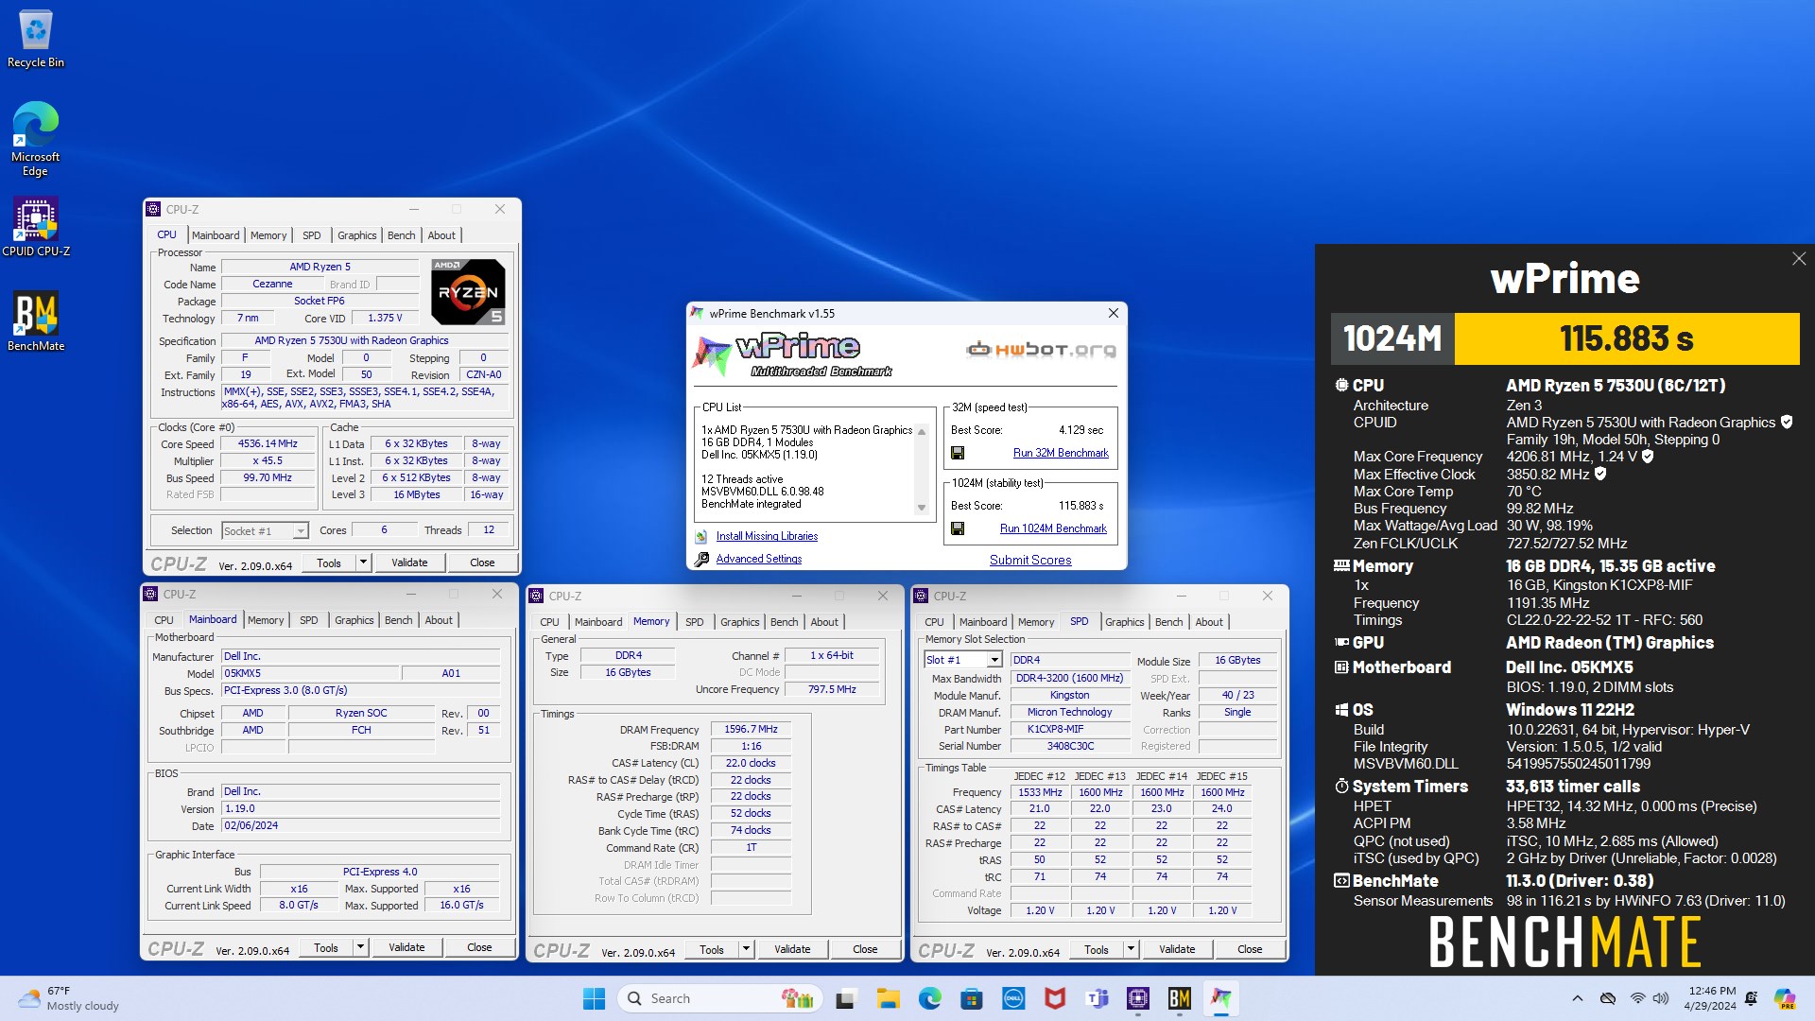Click Tools button in Mainboard CPU-Z window
The height and width of the screenshot is (1021, 1815).
tap(326, 947)
